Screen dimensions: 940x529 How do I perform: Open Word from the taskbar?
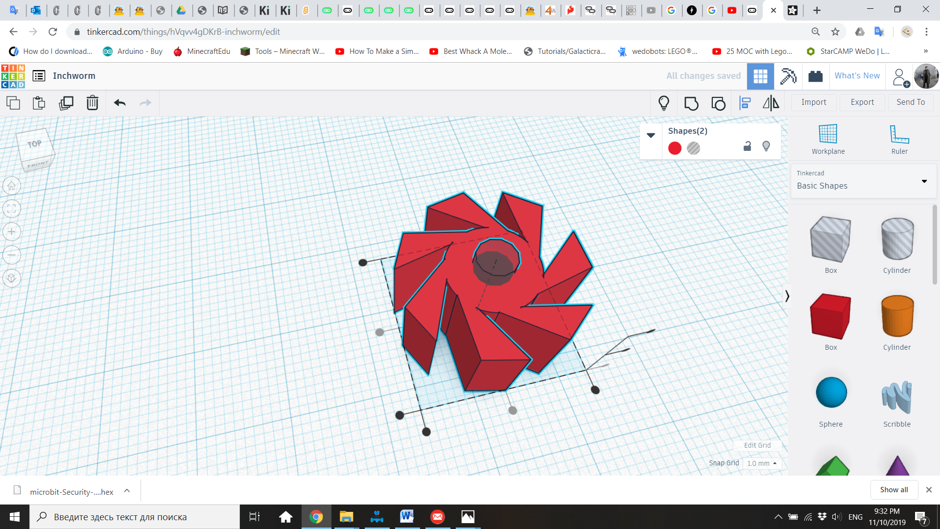[x=407, y=517]
